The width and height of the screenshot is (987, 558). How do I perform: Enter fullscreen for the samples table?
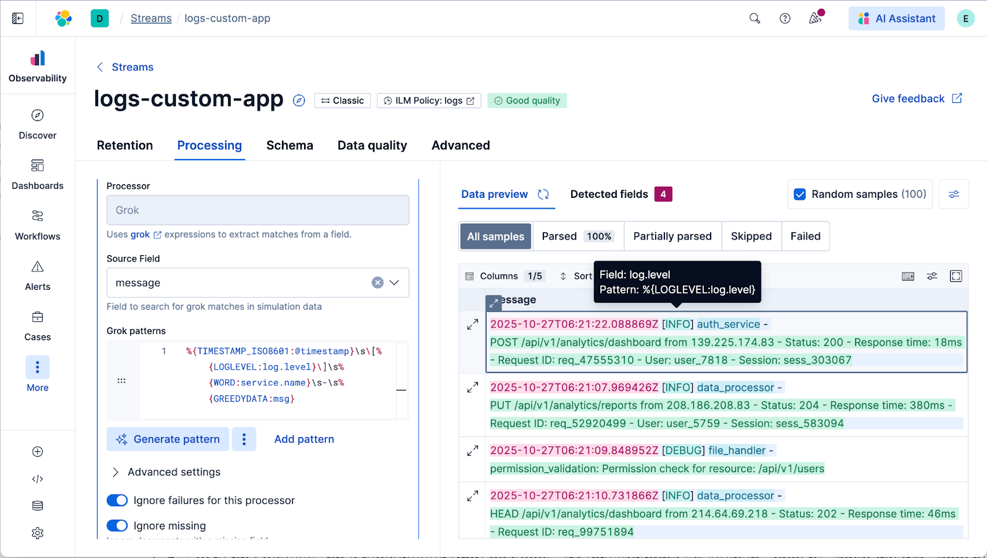click(x=956, y=276)
